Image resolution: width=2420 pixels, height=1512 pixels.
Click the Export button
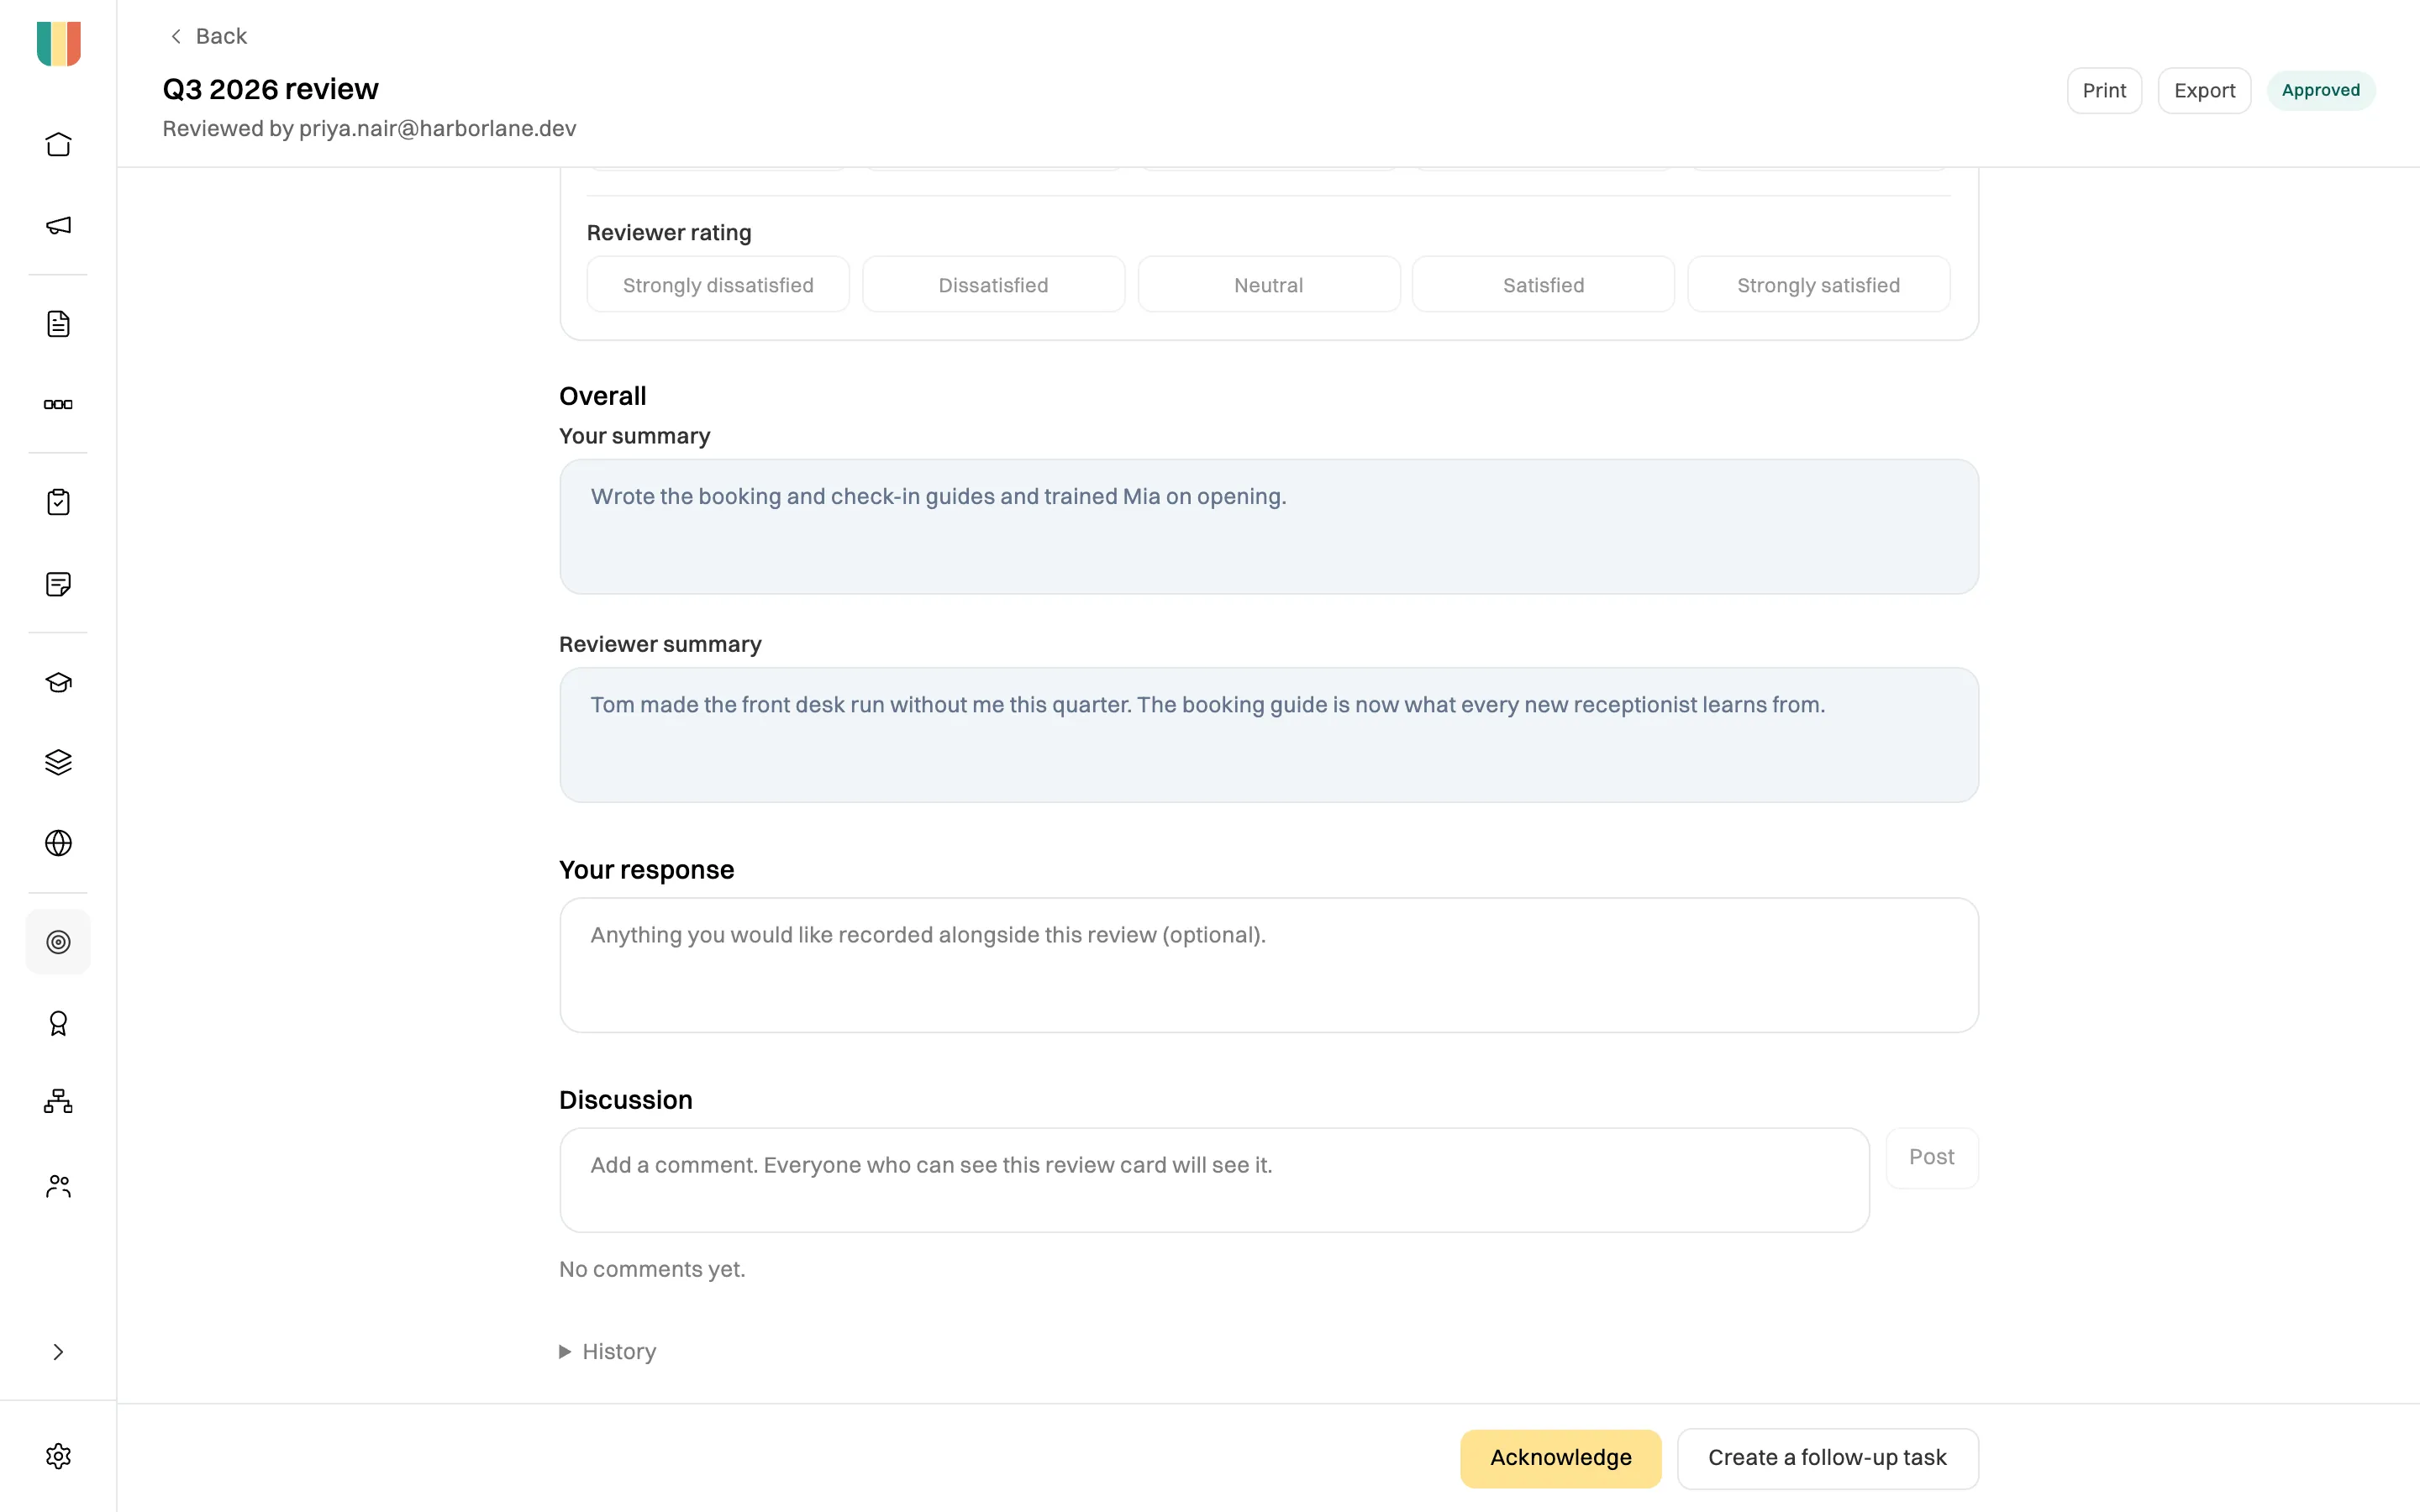point(2204,90)
